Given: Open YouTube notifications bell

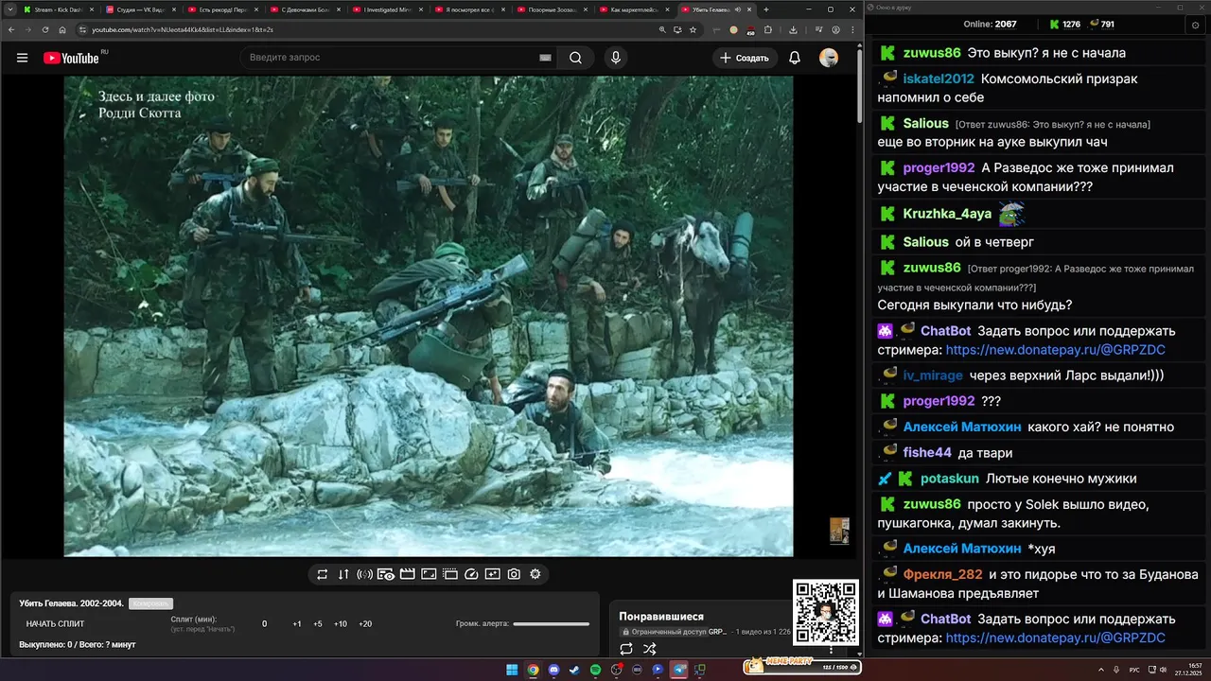Looking at the screenshot, I should tap(795, 58).
